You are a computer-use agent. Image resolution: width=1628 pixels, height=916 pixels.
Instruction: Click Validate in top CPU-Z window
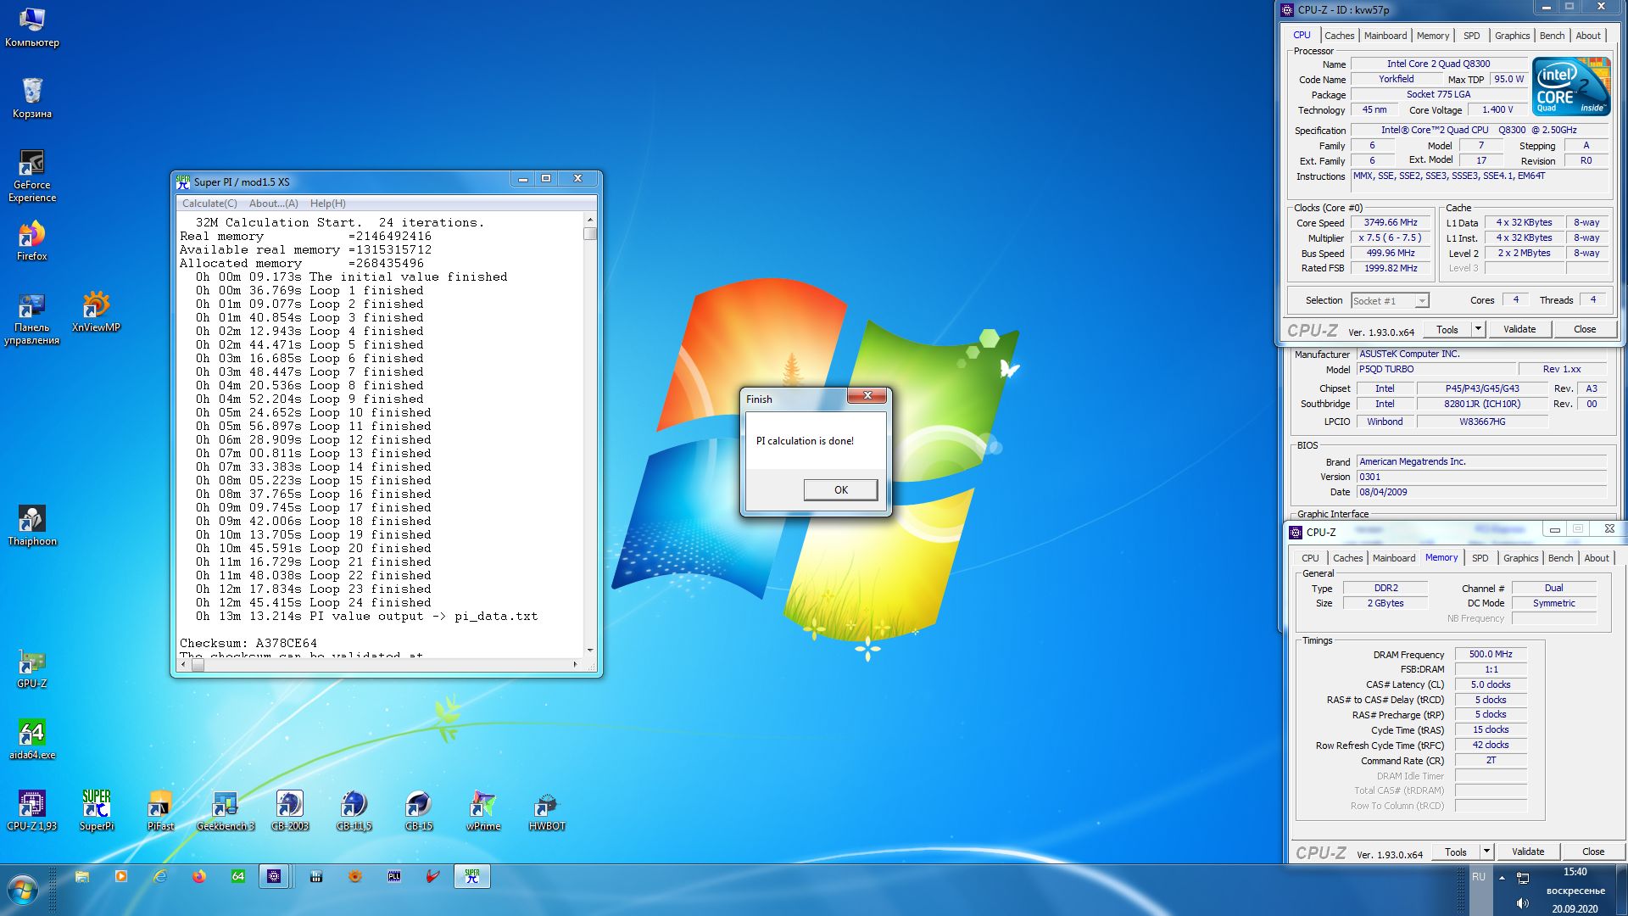pos(1519,329)
